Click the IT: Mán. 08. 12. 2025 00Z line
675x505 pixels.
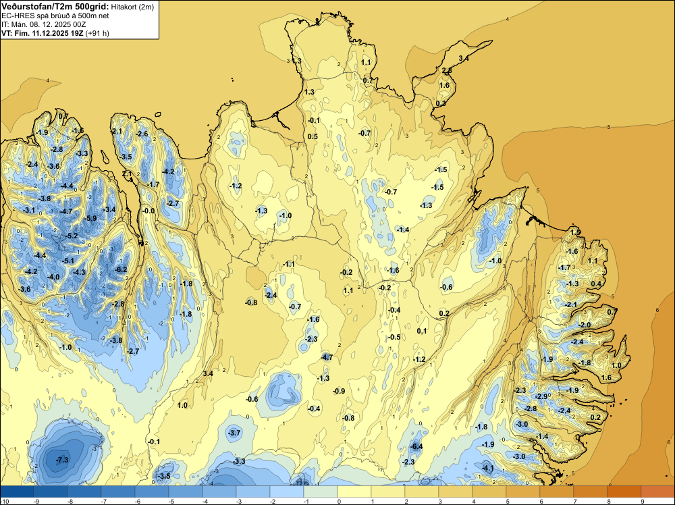(43, 24)
